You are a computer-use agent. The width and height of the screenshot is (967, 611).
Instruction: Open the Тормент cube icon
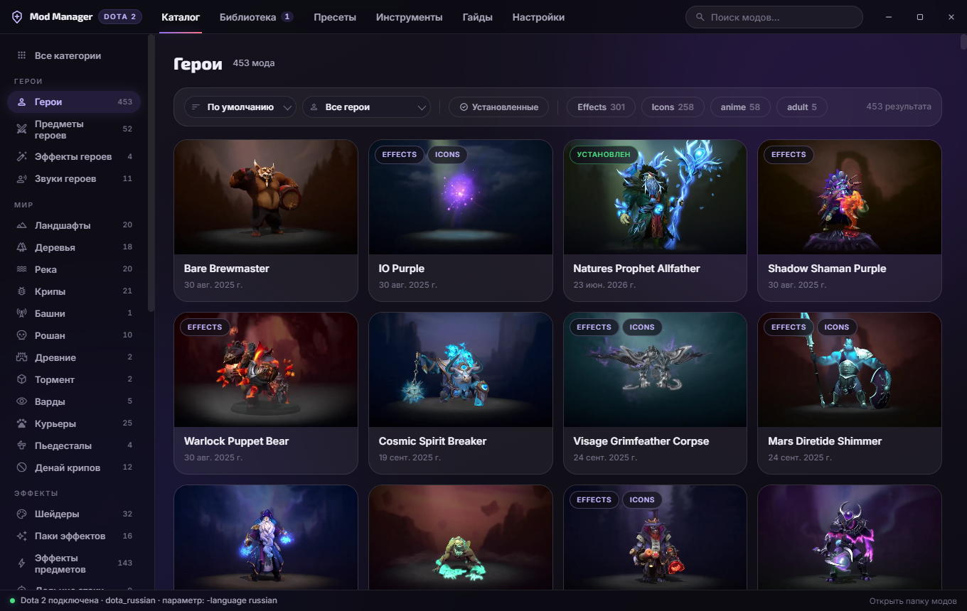pyautogui.click(x=21, y=380)
